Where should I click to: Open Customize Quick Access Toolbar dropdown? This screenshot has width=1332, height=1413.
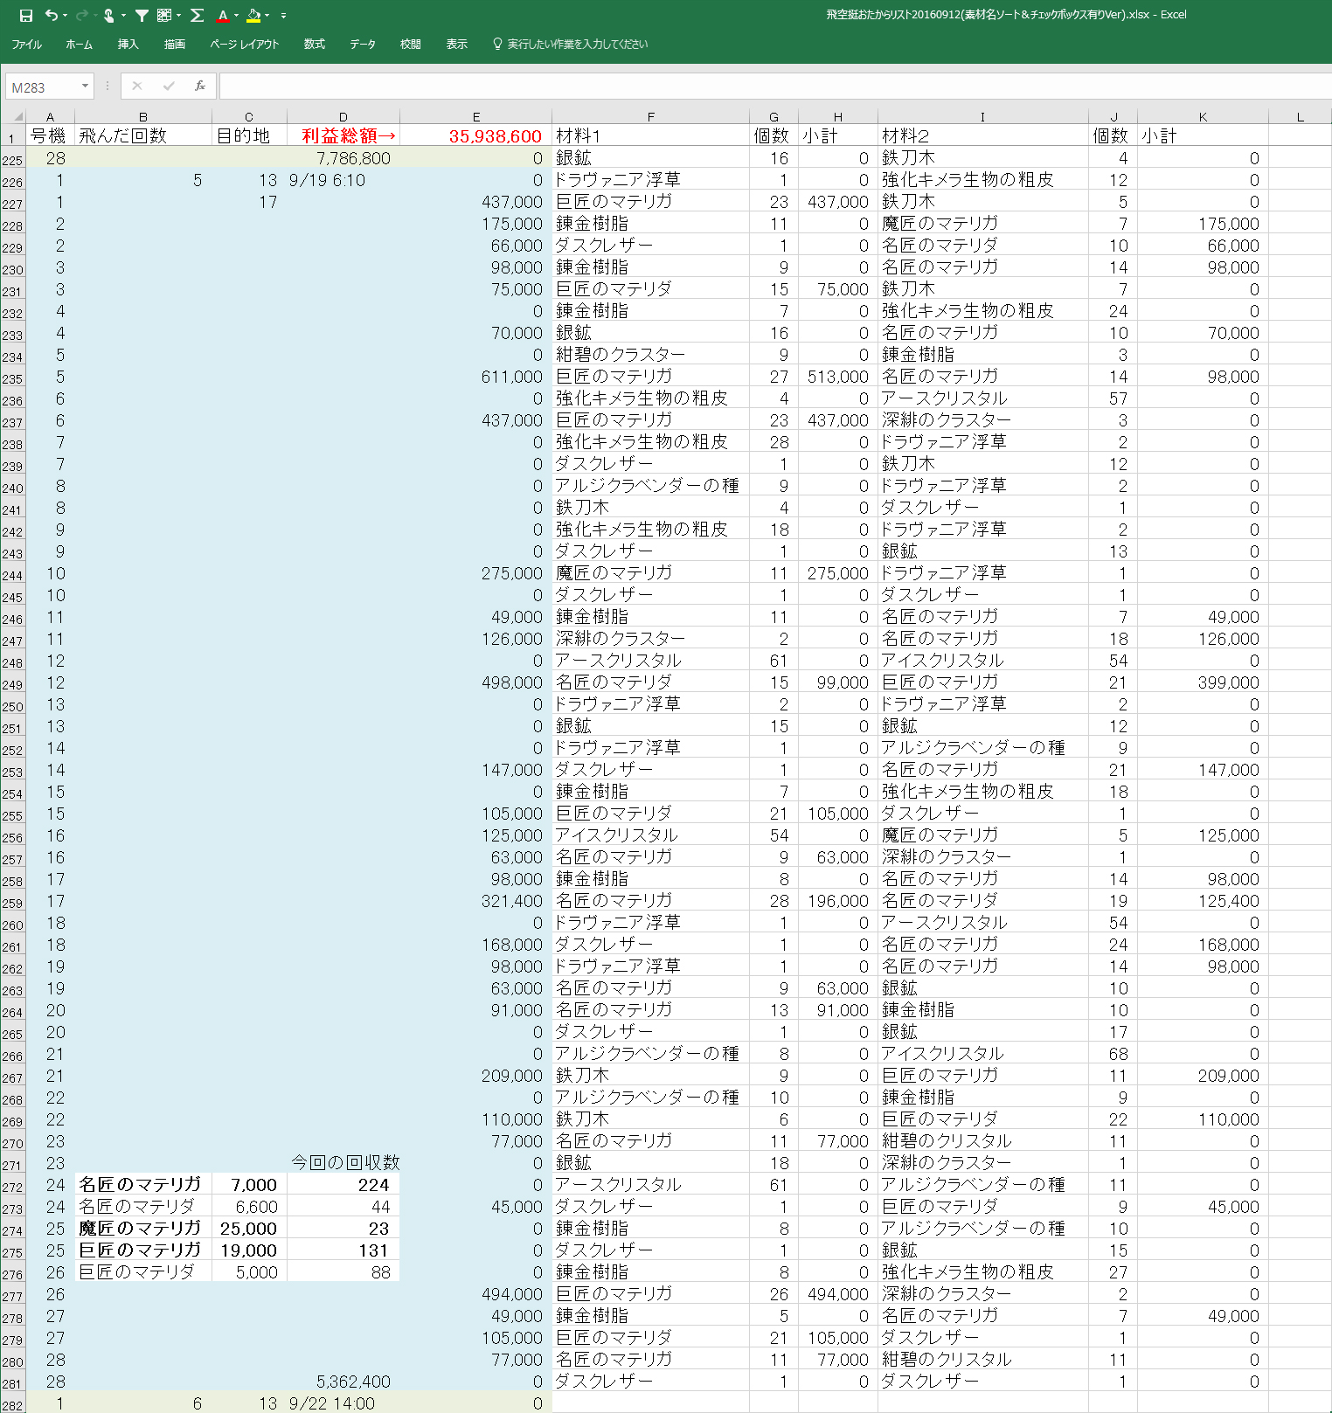point(283,15)
